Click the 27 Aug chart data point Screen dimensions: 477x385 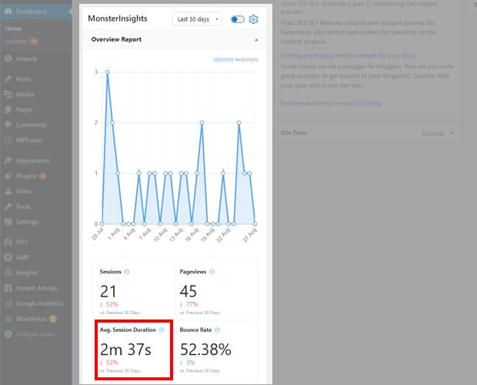(x=255, y=224)
